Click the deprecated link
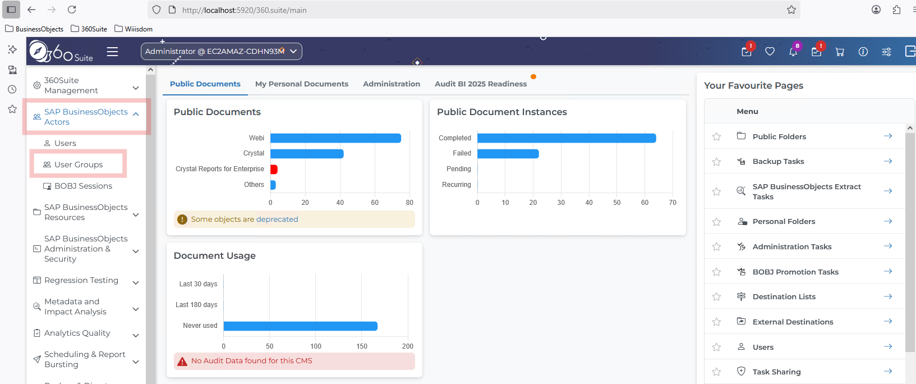 tap(277, 220)
